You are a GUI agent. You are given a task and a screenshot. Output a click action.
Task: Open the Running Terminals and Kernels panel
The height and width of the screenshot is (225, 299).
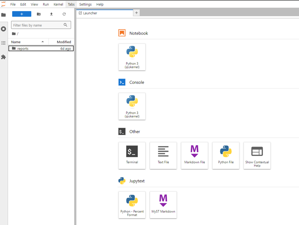pos(4,29)
